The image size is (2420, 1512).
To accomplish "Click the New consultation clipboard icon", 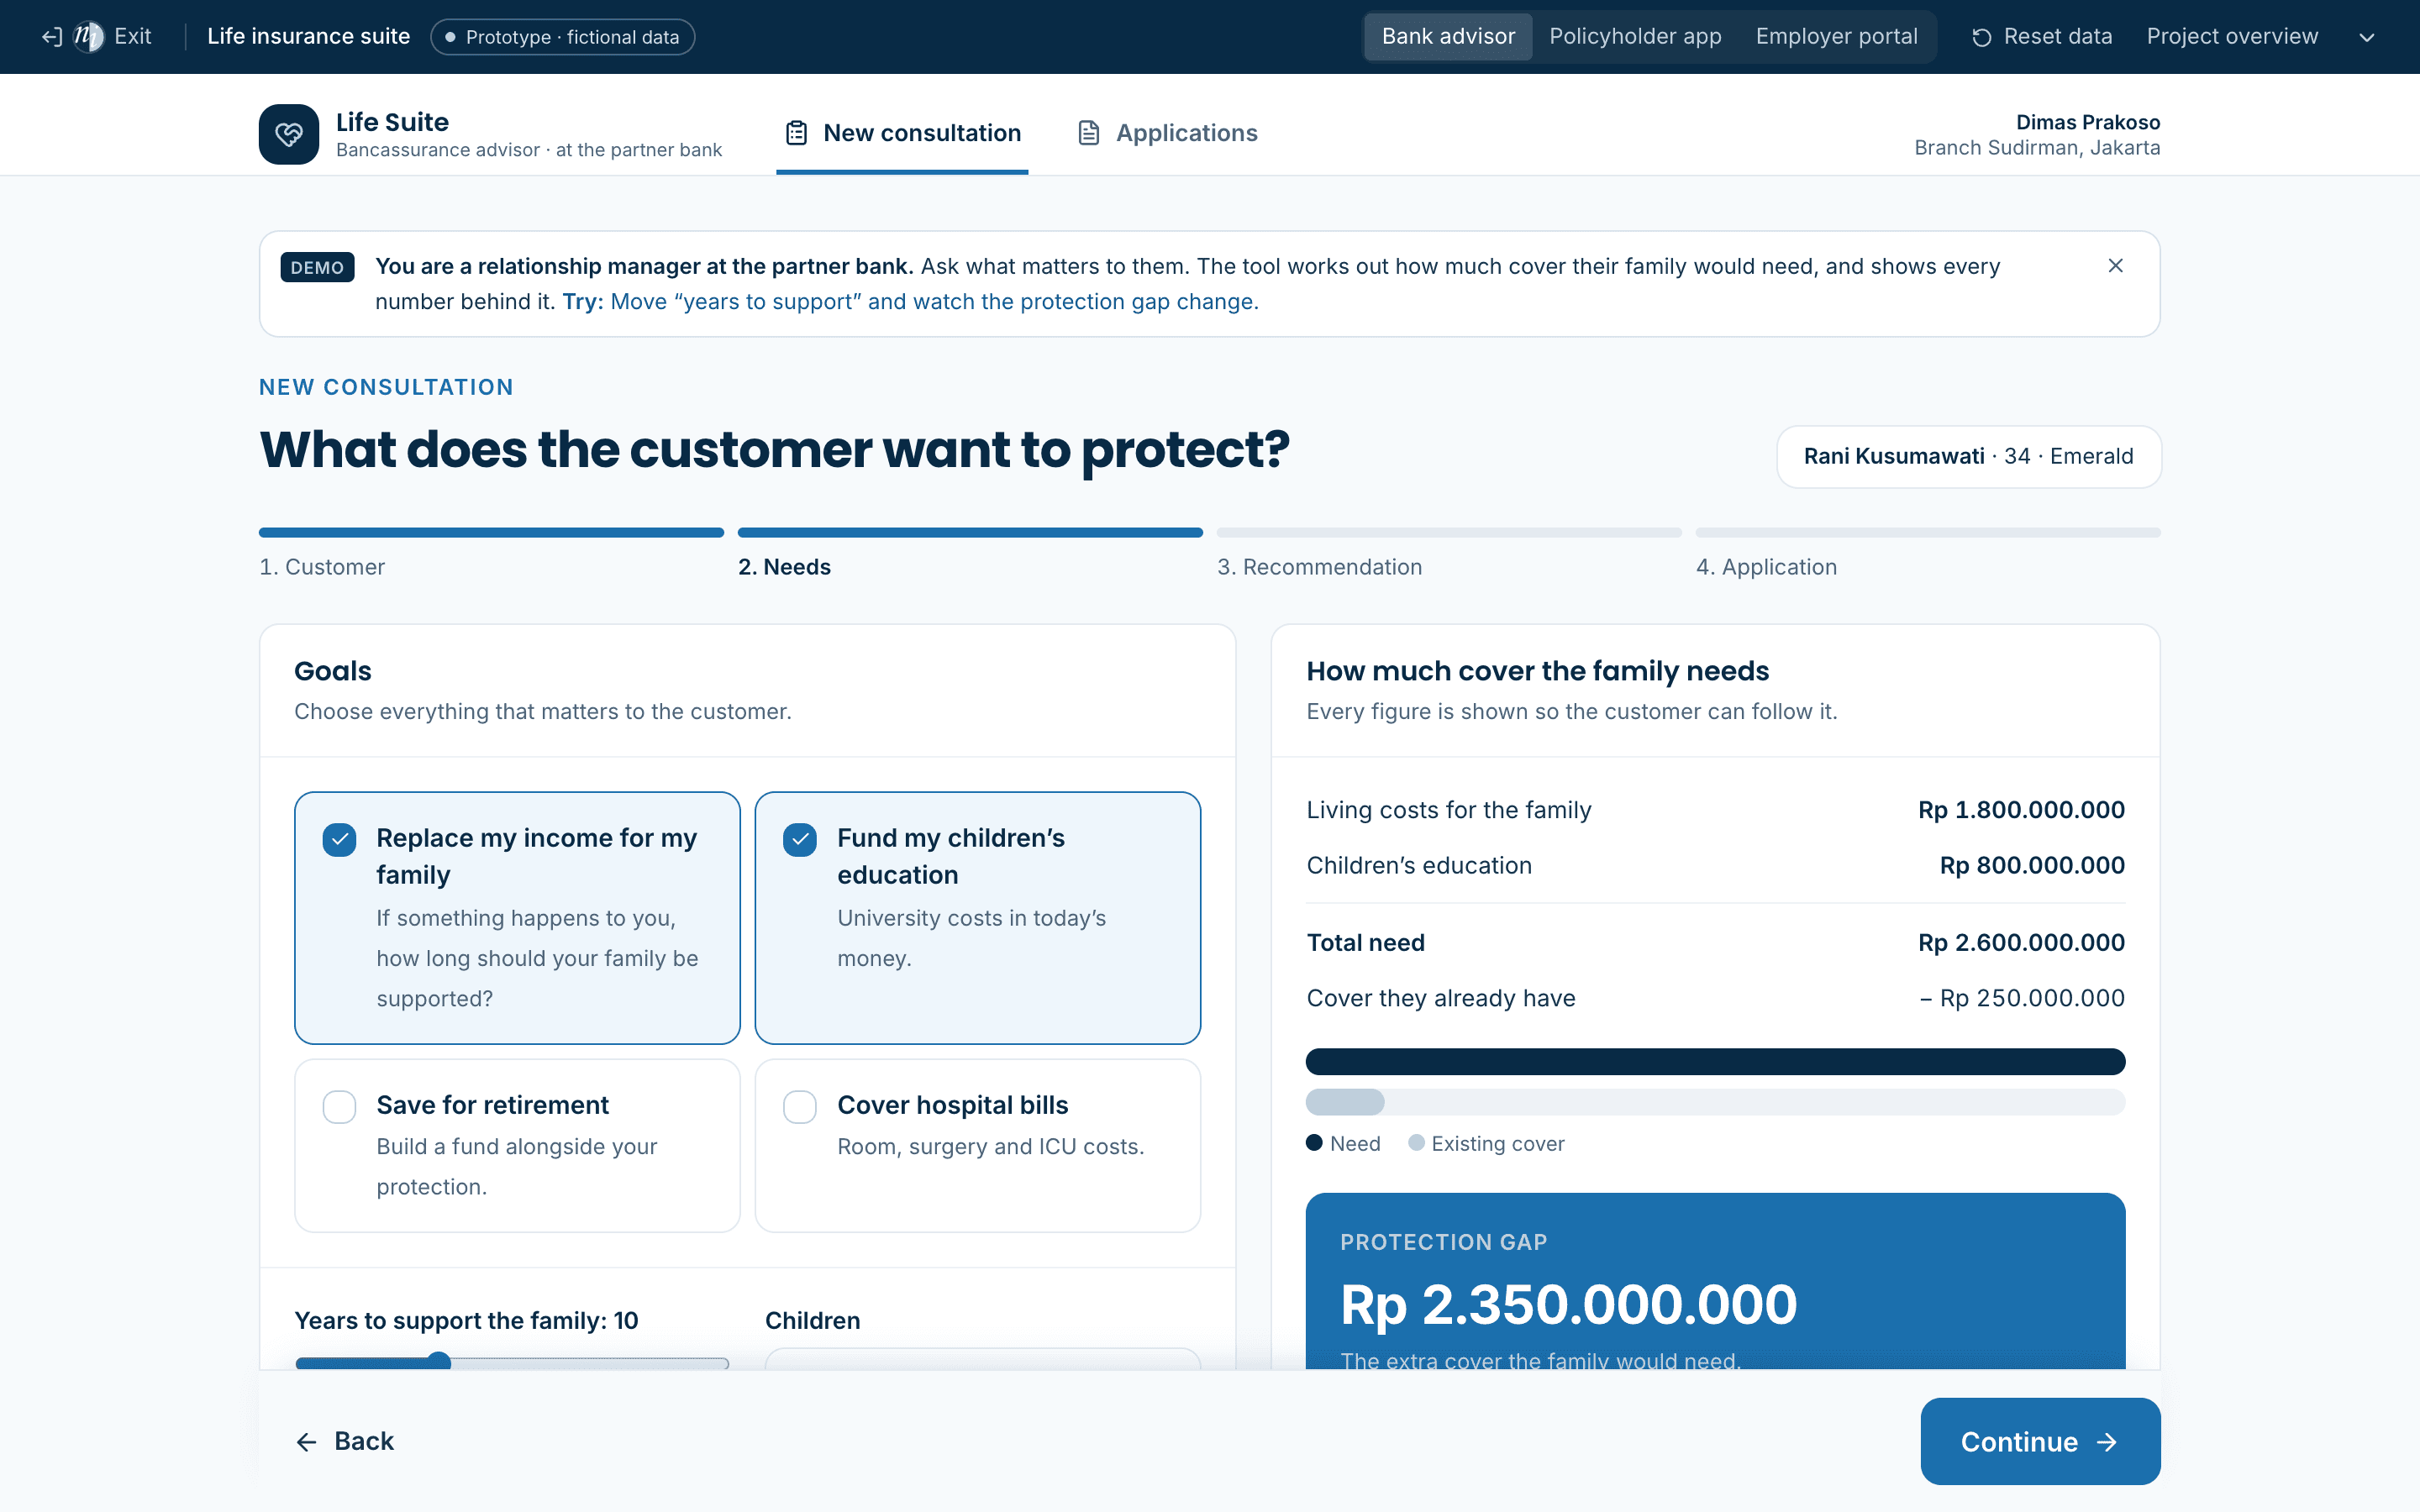I will (796, 133).
